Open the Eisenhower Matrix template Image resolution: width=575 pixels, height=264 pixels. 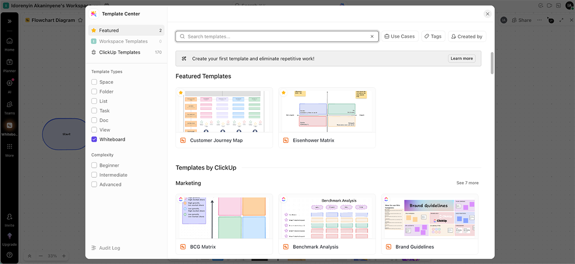[x=327, y=117]
